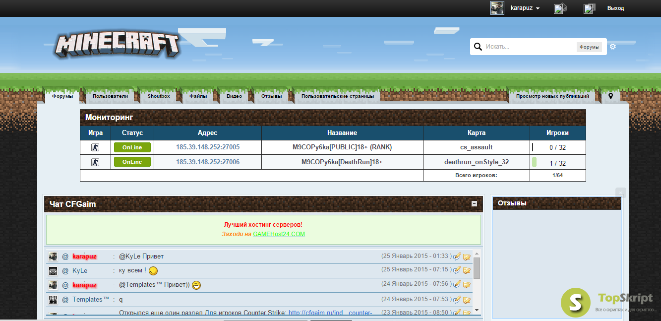Click the 0 / 32 players load bar
Image resolution: width=661 pixels, height=321 pixels.
pyautogui.click(x=533, y=147)
